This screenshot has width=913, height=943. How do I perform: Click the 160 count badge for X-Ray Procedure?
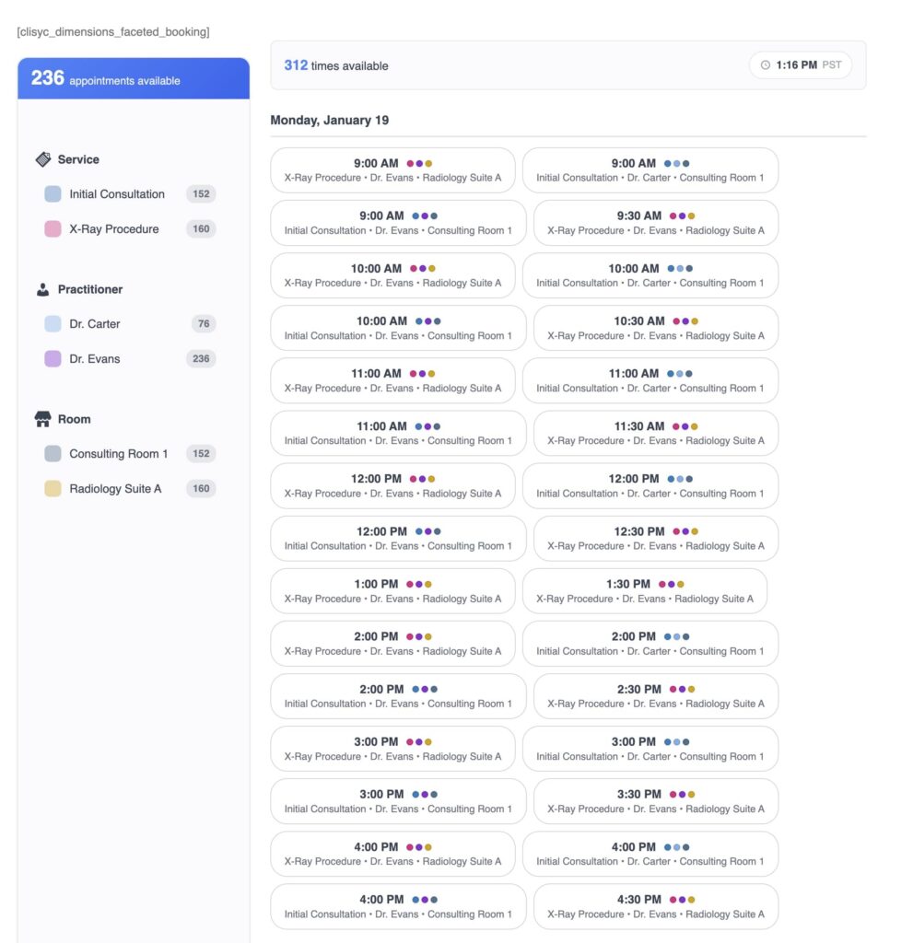tap(201, 229)
